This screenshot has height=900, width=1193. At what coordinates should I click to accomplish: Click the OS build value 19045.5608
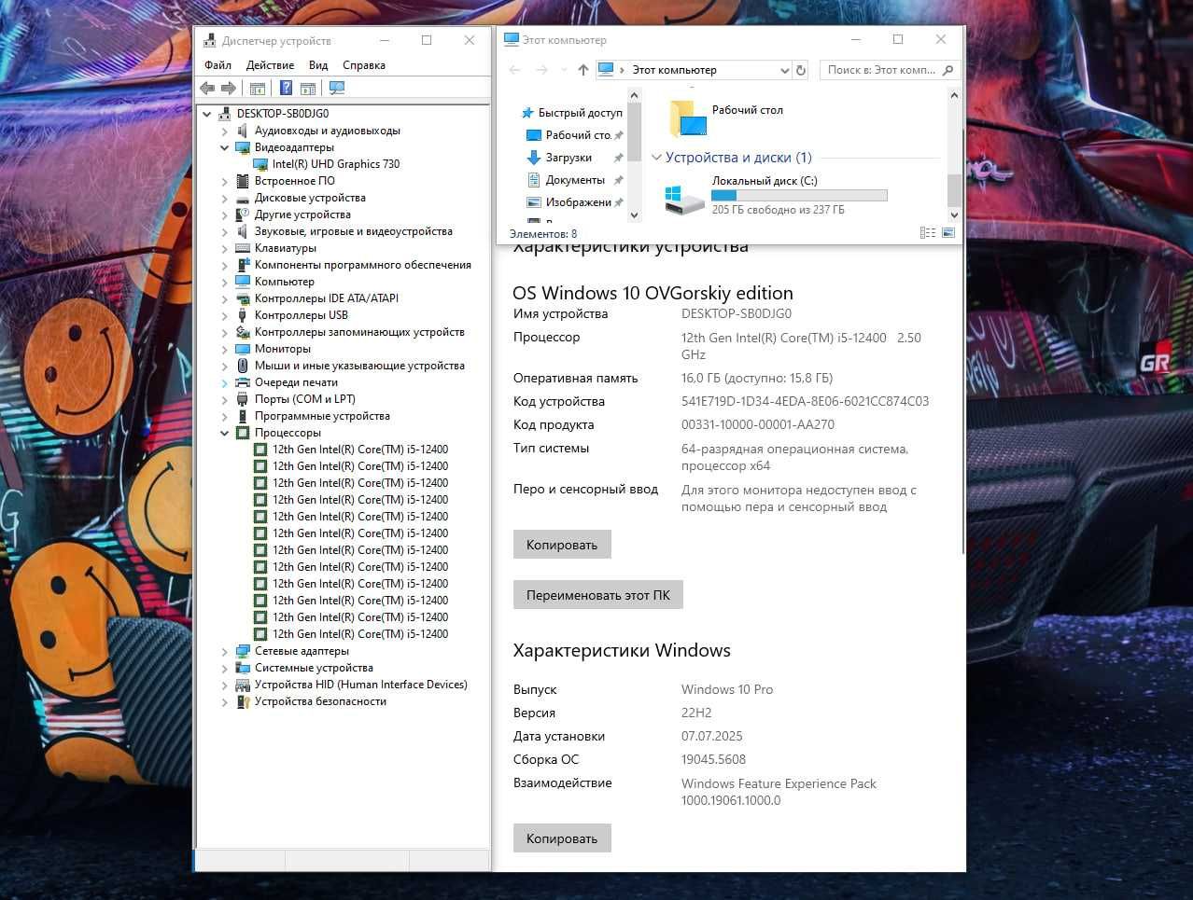click(x=713, y=759)
